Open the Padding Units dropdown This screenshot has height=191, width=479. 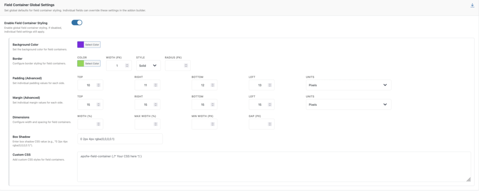coord(348,85)
